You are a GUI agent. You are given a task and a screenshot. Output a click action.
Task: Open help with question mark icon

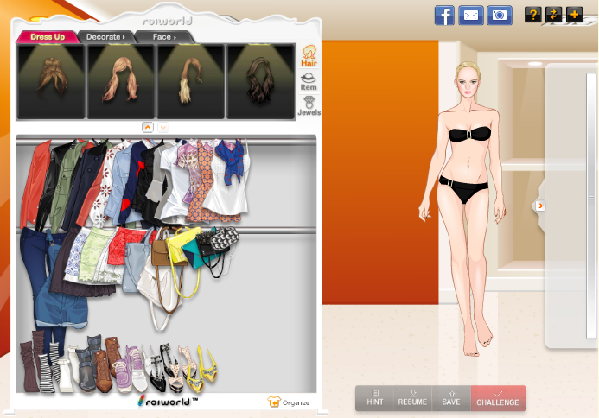coord(533,15)
